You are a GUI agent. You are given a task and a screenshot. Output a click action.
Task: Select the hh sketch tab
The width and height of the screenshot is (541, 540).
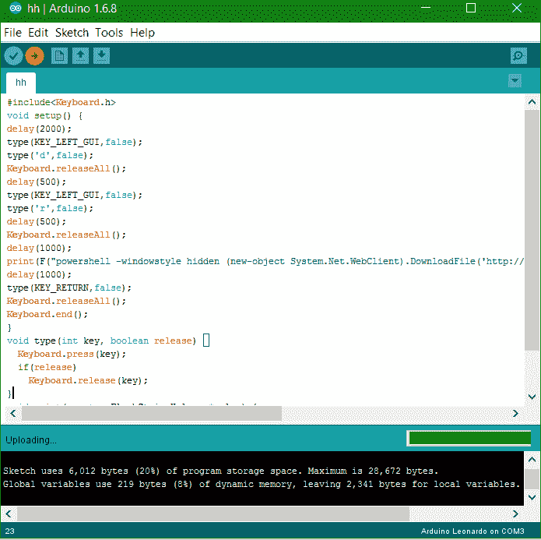point(21,83)
